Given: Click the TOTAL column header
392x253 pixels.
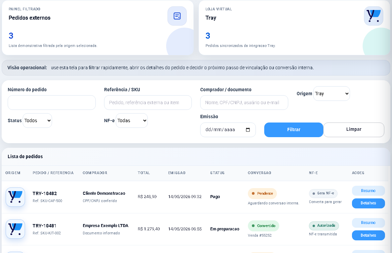Looking at the screenshot, I should click(144, 173).
